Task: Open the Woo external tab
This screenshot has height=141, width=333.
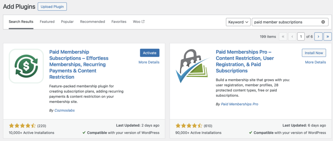Action: [139, 22]
